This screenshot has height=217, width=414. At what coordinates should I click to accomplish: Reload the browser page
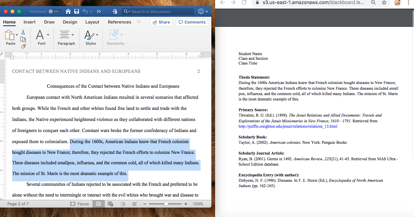pyautogui.click(x=244, y=2)
